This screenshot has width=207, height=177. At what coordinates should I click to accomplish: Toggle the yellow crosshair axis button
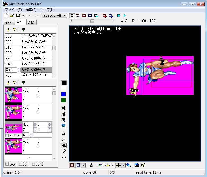pyautogui.click(x=118, y=165)
